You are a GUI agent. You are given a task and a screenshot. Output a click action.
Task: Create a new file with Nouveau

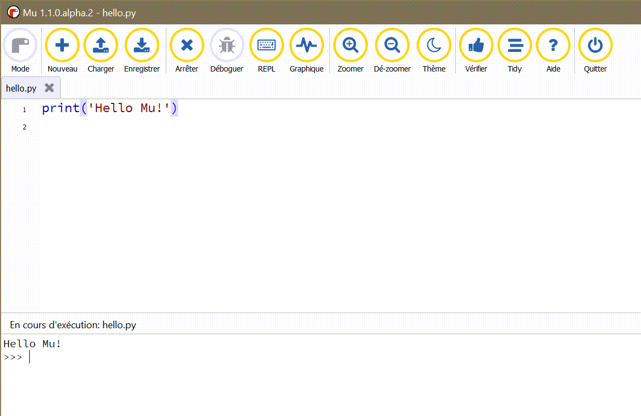[62, 51]
